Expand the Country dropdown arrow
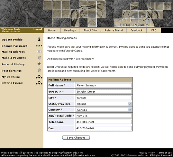 pos(129,110)
